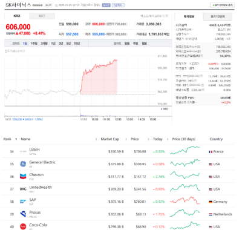Sort table by Rank column arrow
Image resolution: width=242 pixels, height=230 pixels.
[x=16, y=139]
